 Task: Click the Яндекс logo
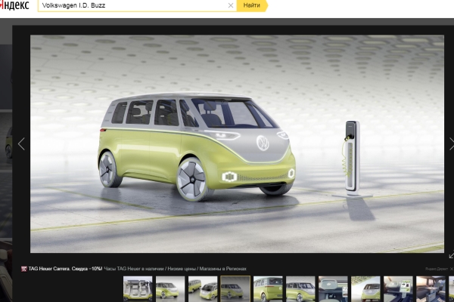click(x=14, y=5)
